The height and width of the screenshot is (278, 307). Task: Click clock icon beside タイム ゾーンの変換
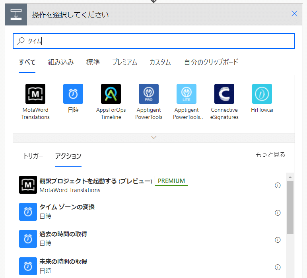tap(28, 212)
